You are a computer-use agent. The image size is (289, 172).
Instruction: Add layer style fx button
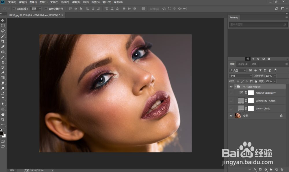coord(255,169)
